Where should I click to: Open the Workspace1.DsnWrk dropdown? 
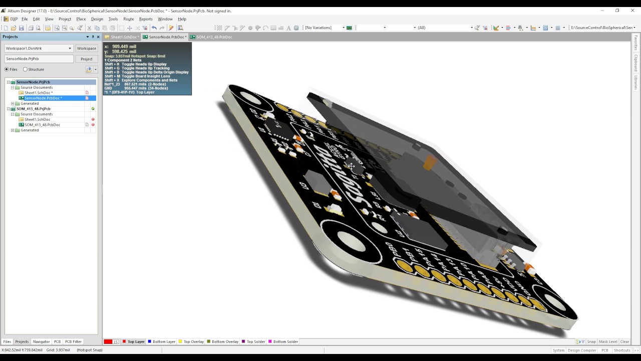(x=70, y=48)
